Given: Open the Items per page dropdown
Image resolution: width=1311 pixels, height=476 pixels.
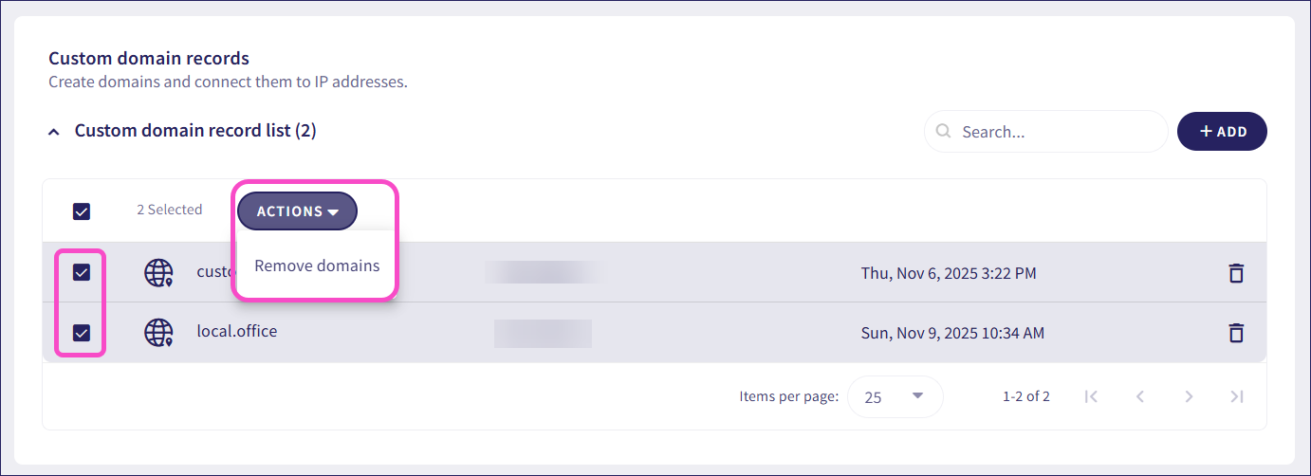Looking at the screenshot, I should [x=895, y=396].
